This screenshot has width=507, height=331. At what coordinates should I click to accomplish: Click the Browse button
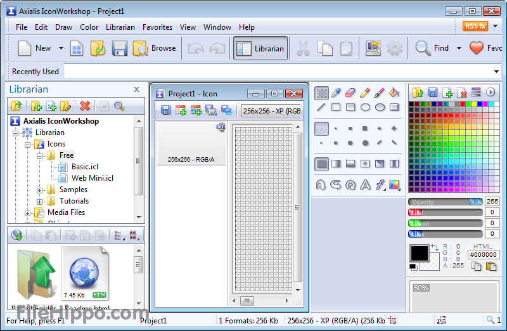pos(155,49)
